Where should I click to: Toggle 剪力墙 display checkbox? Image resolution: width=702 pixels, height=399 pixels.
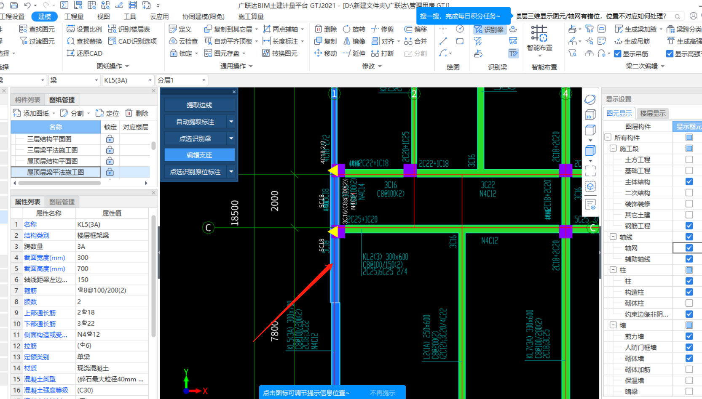coord(689,336)
